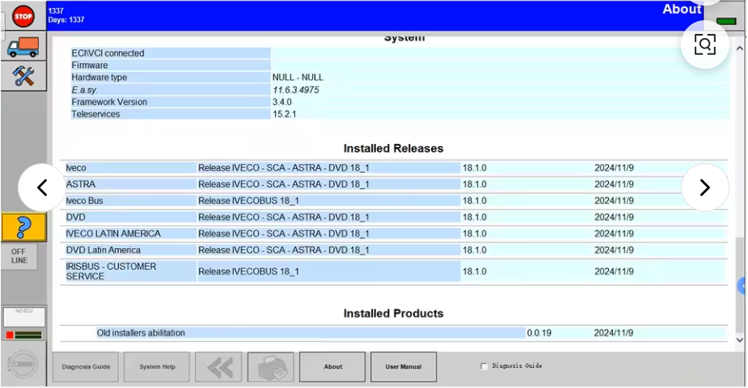Screen dimensions: 748x388
Task: Open the User Manual
Action: (x=404, y=367)
